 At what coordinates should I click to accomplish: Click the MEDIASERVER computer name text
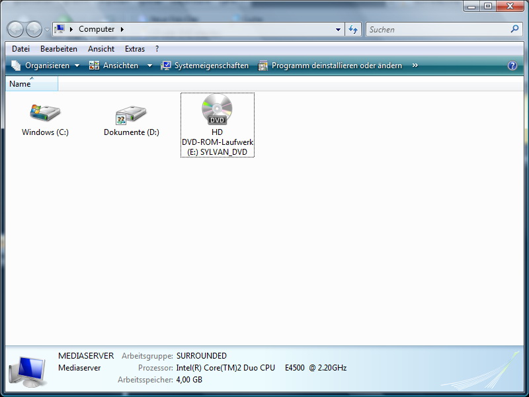[86, 356]
